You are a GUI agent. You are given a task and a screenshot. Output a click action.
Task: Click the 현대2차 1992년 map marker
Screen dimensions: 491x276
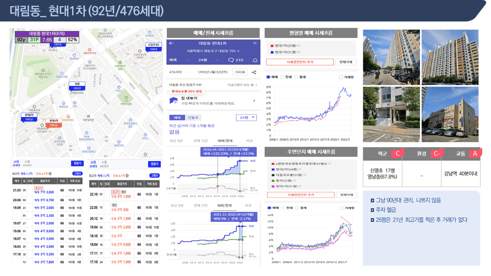click(28, 117)
